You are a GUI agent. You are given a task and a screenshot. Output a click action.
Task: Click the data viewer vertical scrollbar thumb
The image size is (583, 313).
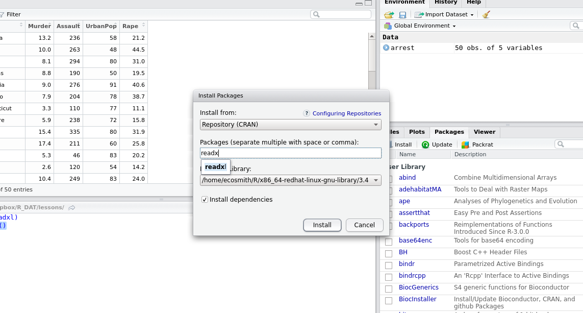click(372, 56)
